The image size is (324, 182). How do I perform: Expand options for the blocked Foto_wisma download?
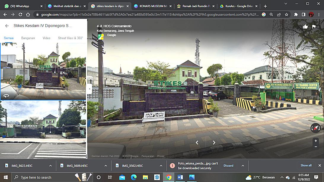[243, 166]
